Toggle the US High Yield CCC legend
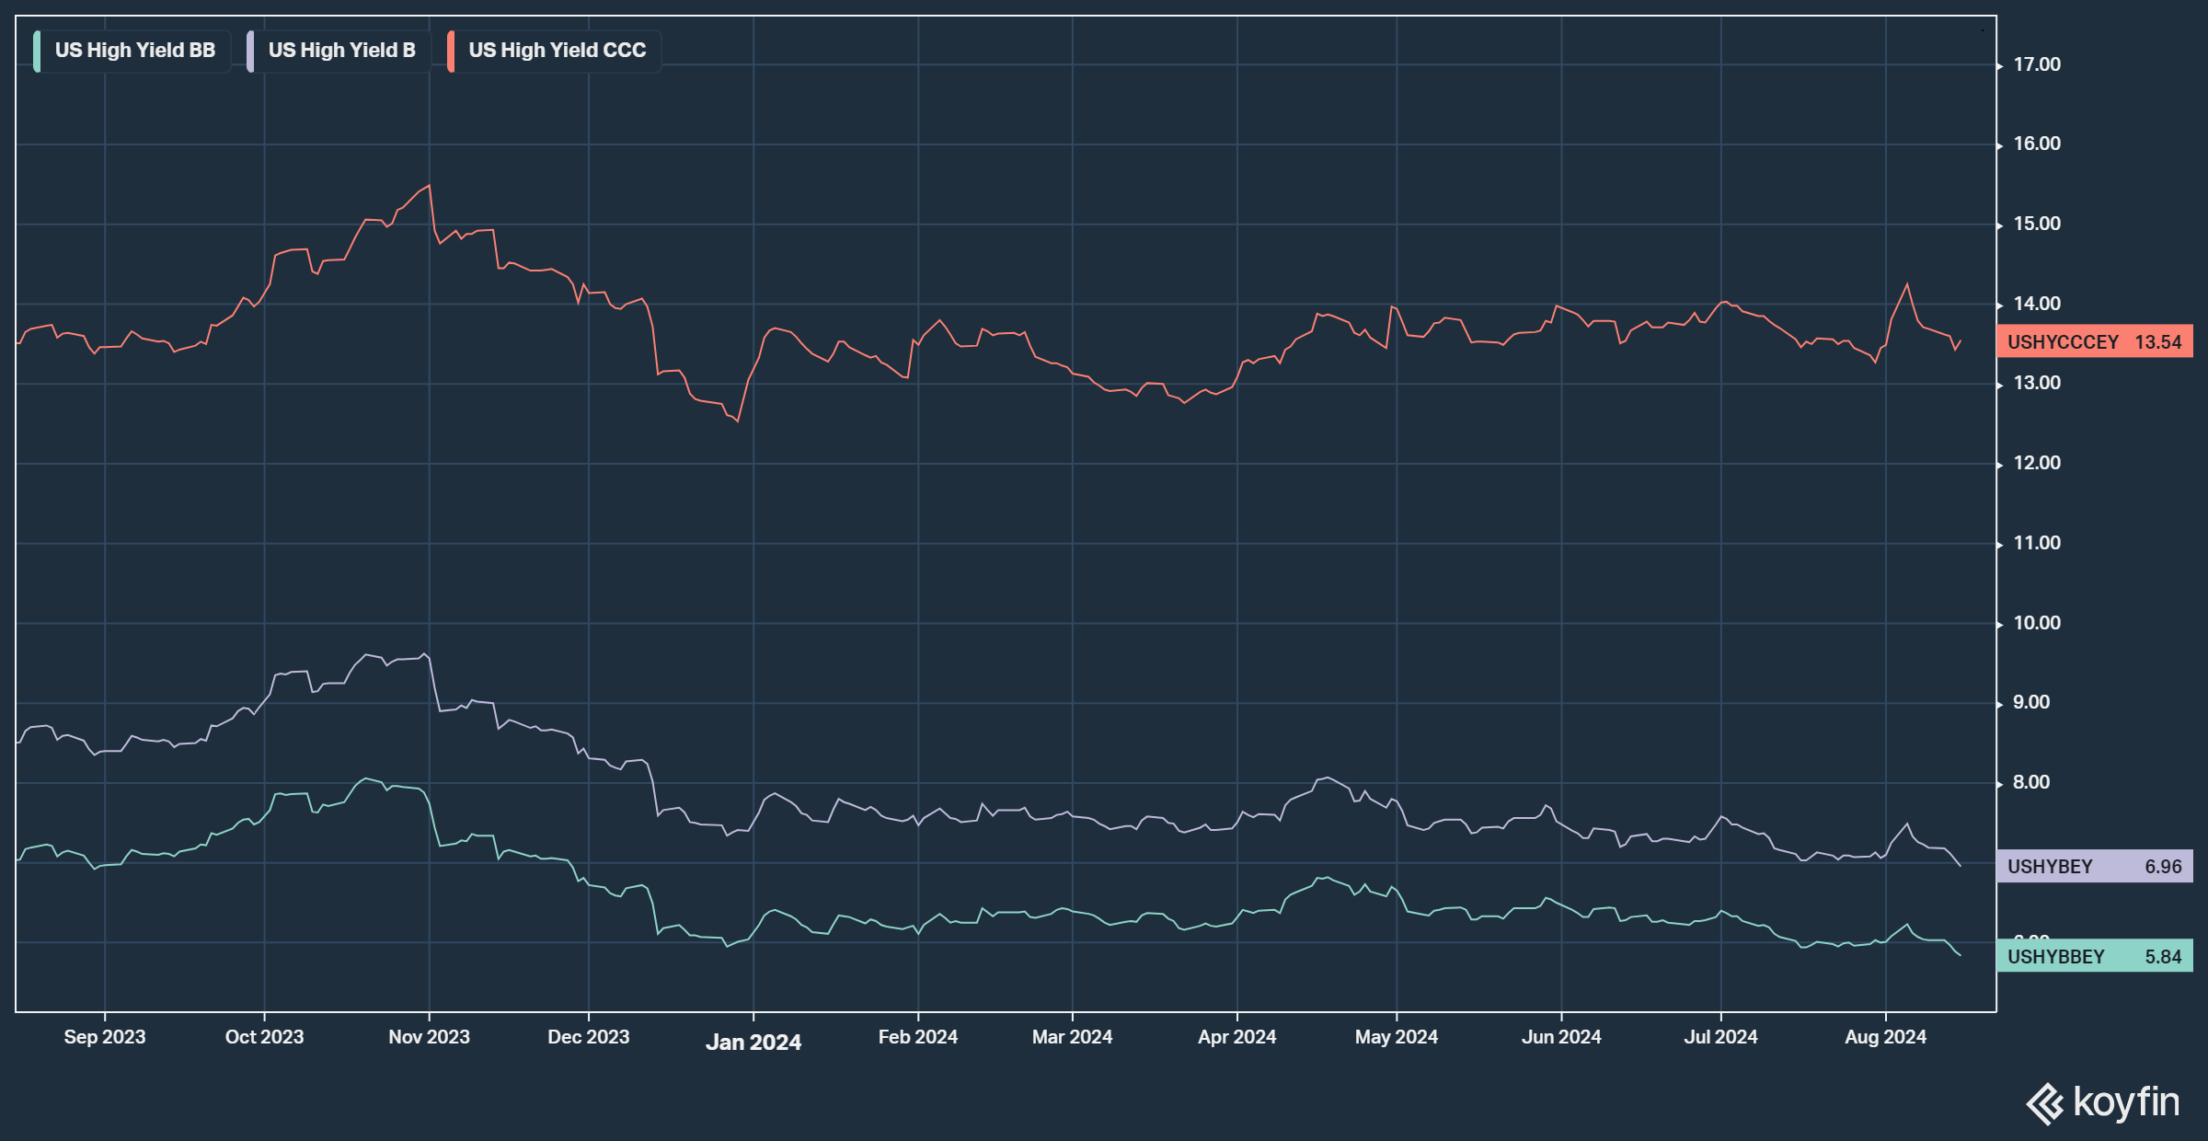 [557, 51]
